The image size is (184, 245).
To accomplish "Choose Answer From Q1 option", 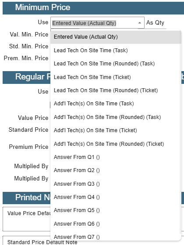I will point(116,157).
